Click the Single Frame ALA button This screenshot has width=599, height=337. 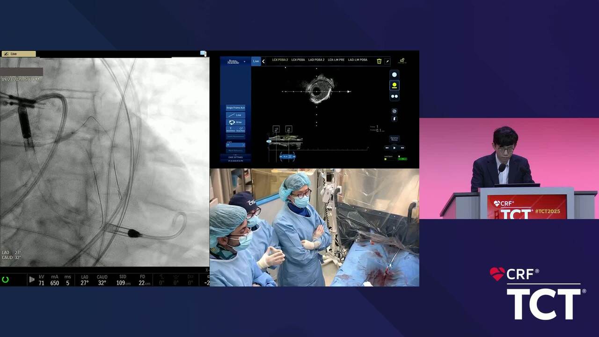[x=235, y=108]
